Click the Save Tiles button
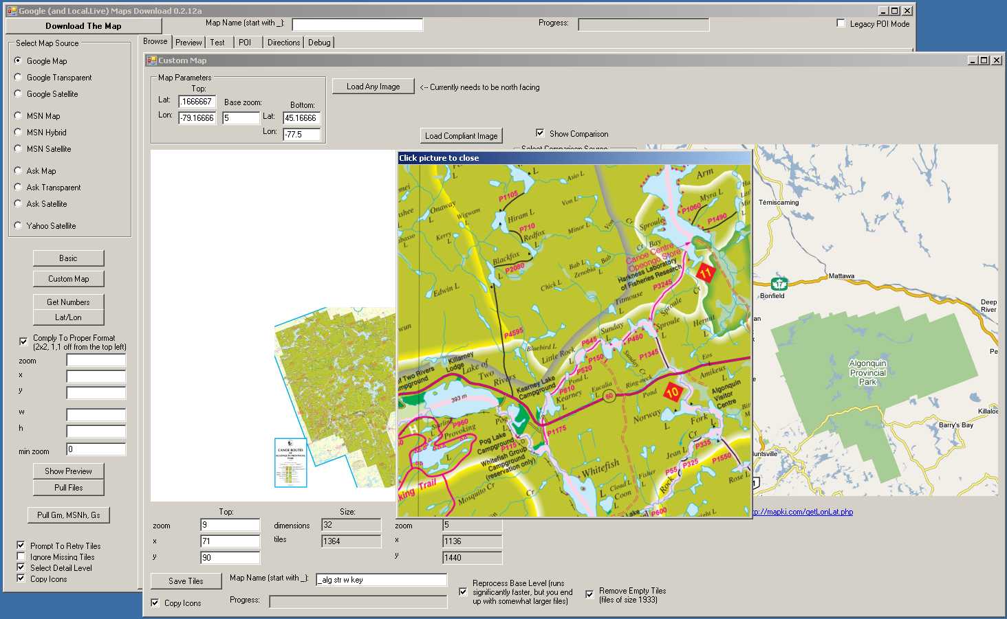The image size is (1007, 619). 186,581
